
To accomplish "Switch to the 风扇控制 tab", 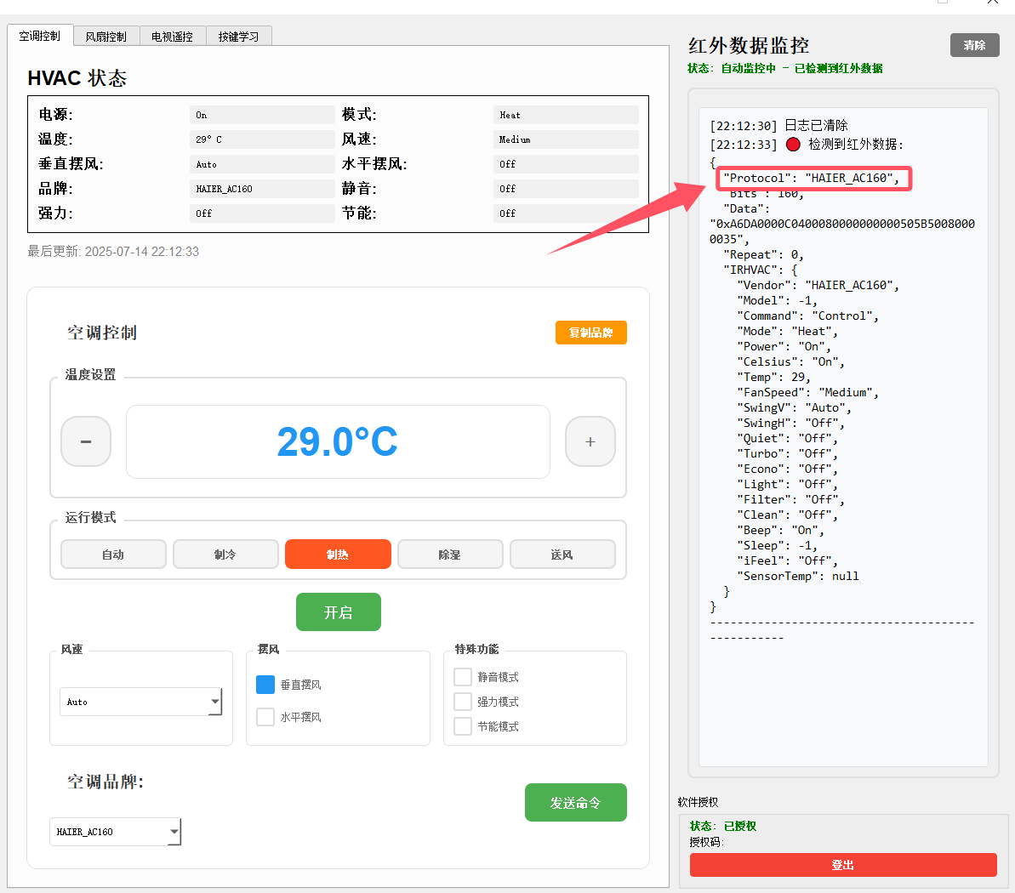I will 105,37.
